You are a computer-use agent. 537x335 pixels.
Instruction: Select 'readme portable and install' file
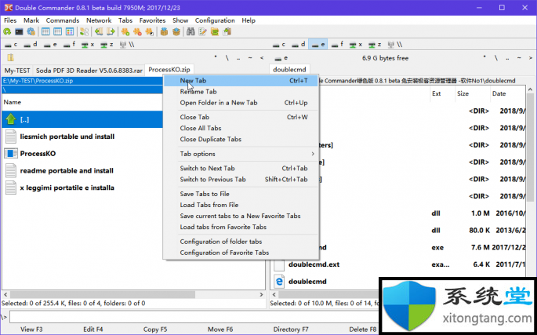[82, 170]
